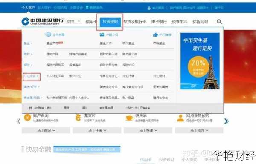256x164 pixels.
Task: Switch to the 投资理财 tab under 快易金融
Action: click(x=166, y=160)
